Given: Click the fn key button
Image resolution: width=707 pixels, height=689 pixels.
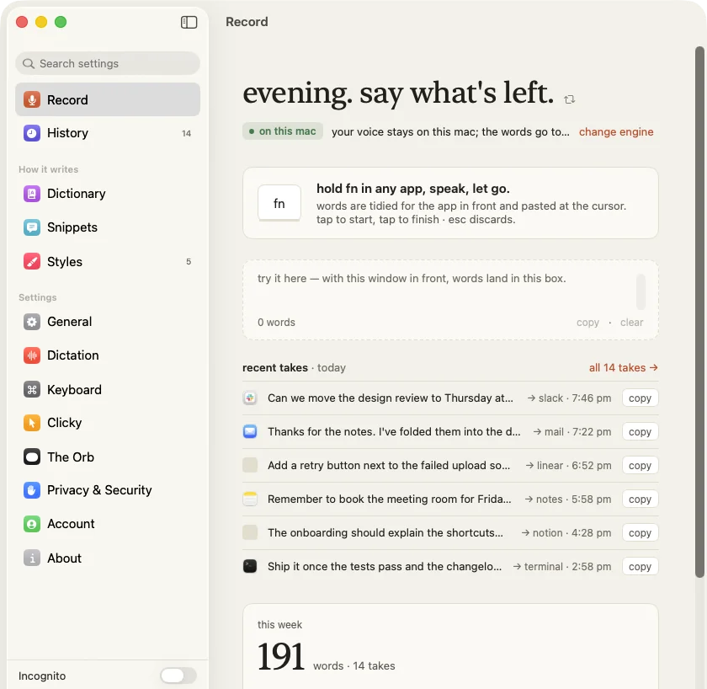Looking at the screenshot, I should tap(279, 204).
